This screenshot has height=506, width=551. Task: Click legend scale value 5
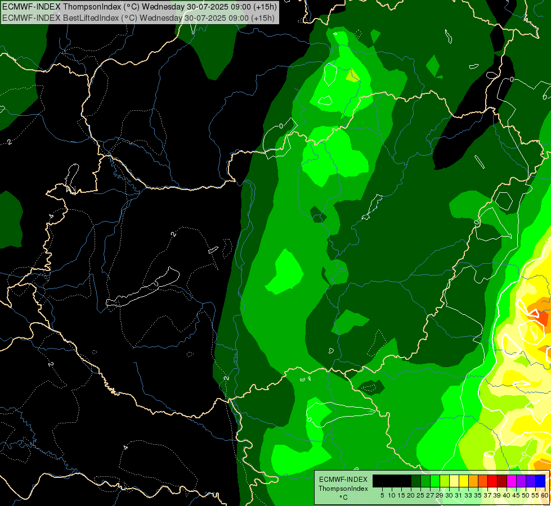tap(382, 495)
